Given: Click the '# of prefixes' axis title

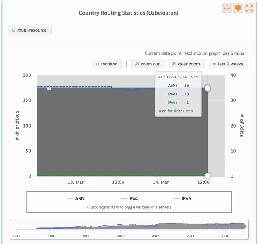Looking at the screenshot, I should click(17, 126).
